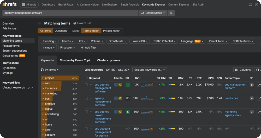261x138 pixels.
Task: Open Content Explorer in top navigation
Action: [179, 5]
